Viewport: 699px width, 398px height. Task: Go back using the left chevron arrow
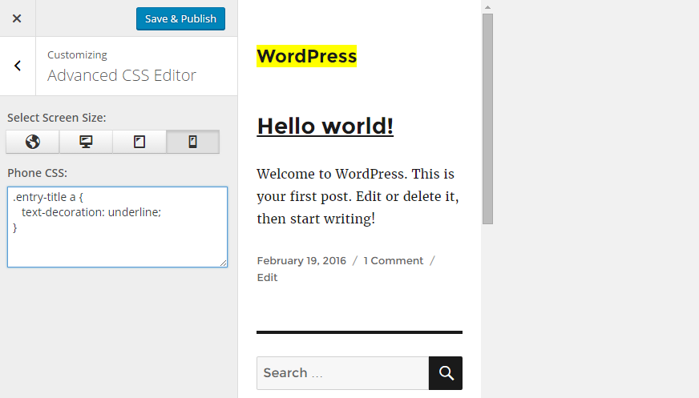(x=18, y=66)
